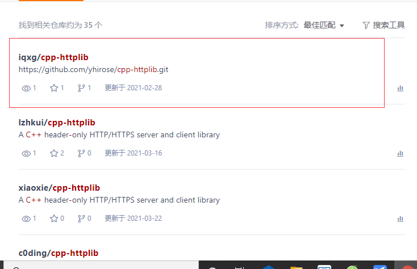
Task: Click the star icon for lzhkui/cpp-httplib
Action: 54,153
